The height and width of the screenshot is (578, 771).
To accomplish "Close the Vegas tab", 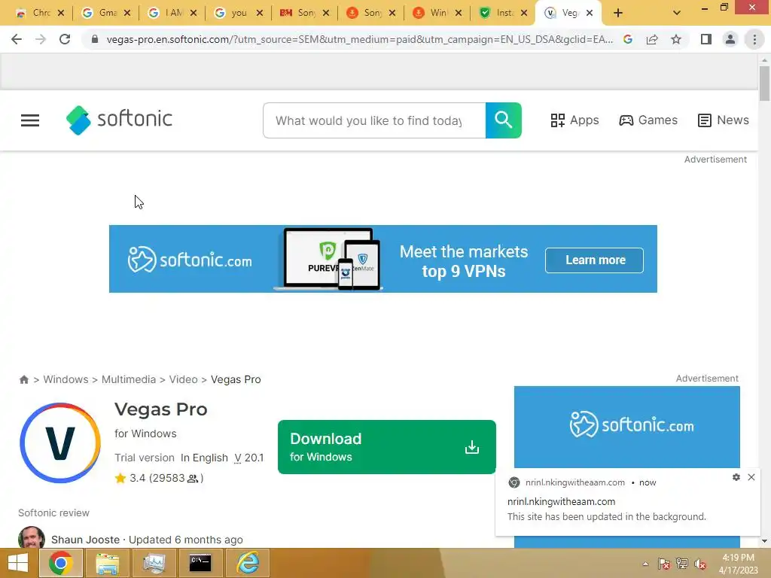I will coord(590,14).
